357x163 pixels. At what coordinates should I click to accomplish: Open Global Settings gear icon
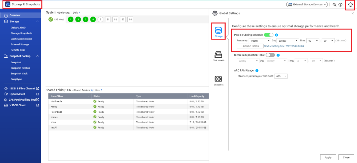(x=350, y=5)
